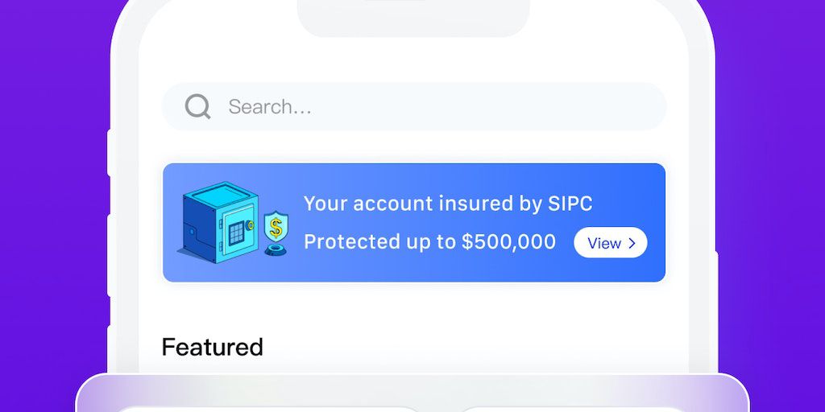Image resolution: width=825 pixels, height=412 pixels.
Task: Click the phone's top notch area
Action: (x=412, y=16)
